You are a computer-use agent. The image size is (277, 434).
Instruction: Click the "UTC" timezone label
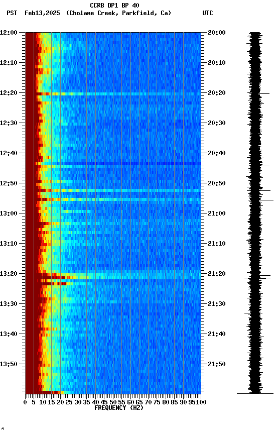208,13
